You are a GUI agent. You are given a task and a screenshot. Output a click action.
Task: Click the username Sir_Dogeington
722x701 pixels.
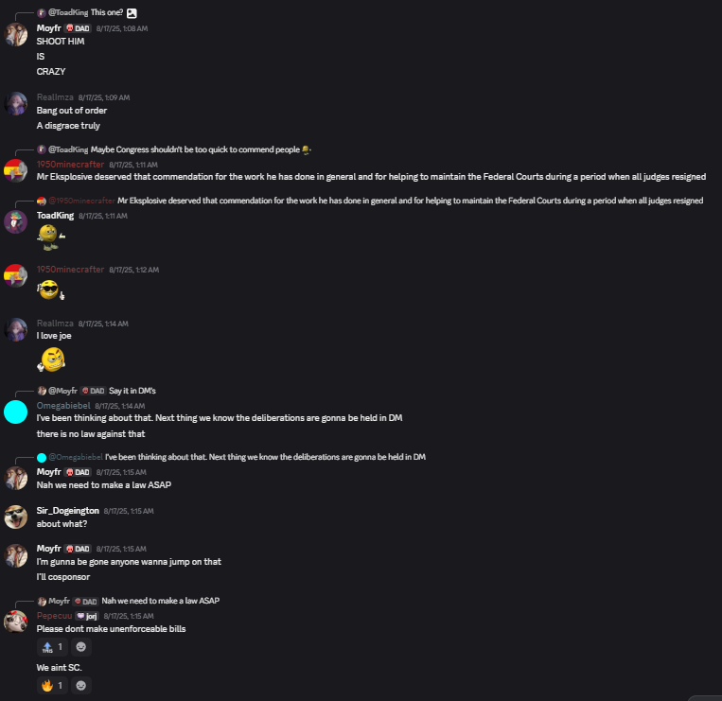[x=68, y=511]
